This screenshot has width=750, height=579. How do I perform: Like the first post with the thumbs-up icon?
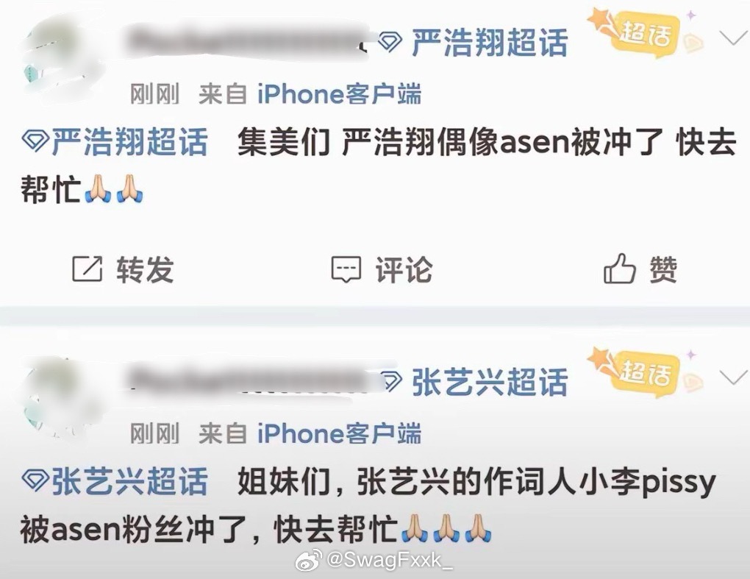click(619, 269)
